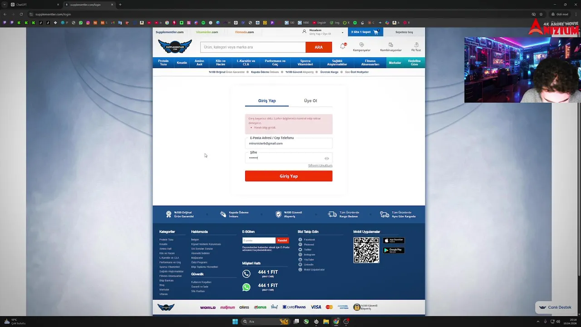The width and height of the screenshot is (581, 327).
Task: Open the Vitaminler.com site link
Action: pos(207,32)
